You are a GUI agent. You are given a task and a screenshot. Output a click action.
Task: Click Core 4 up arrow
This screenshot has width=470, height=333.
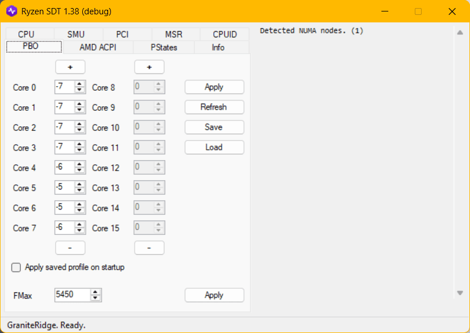pos(79,164)
